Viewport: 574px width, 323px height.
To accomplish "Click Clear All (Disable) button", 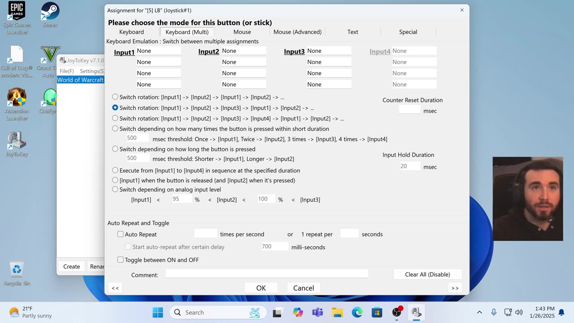I will coord(427,274).
